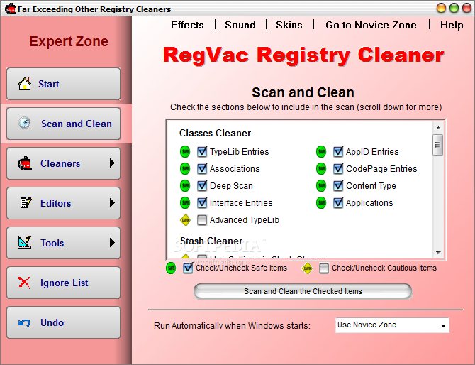
Task: Expand the Tools submenu arrow
Action: pyautogui.click(x=112, y=242)
